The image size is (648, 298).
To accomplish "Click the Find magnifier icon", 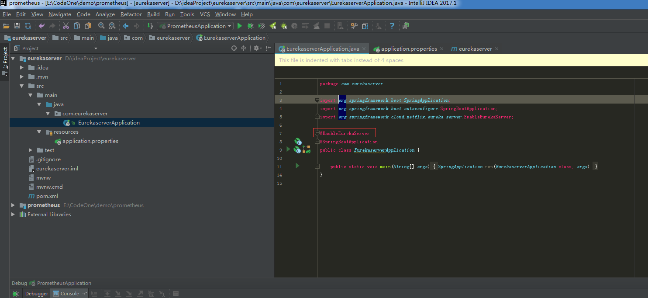I will coord(101,26).
